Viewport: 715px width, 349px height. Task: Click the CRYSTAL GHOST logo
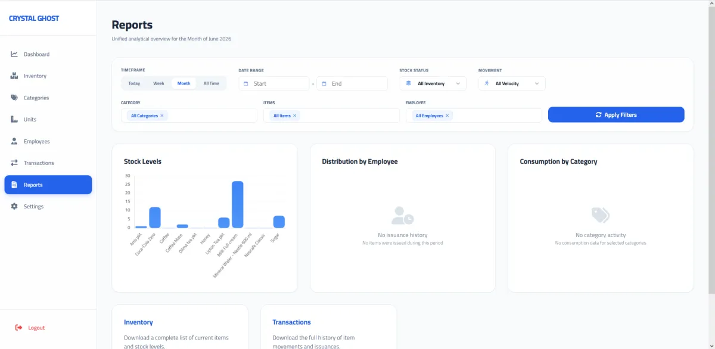34,18
